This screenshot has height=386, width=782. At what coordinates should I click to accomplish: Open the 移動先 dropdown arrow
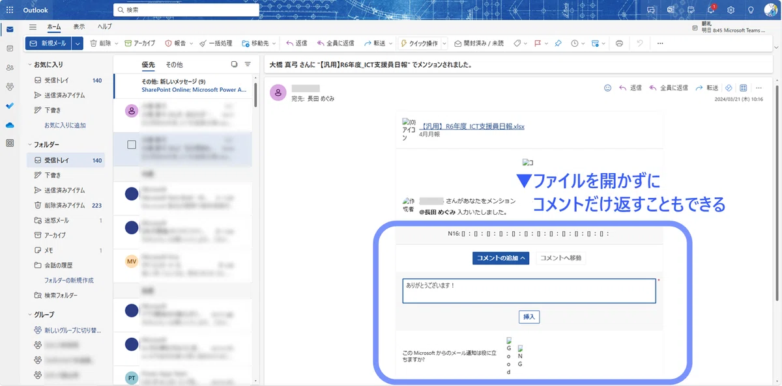(x=274, y=43)
